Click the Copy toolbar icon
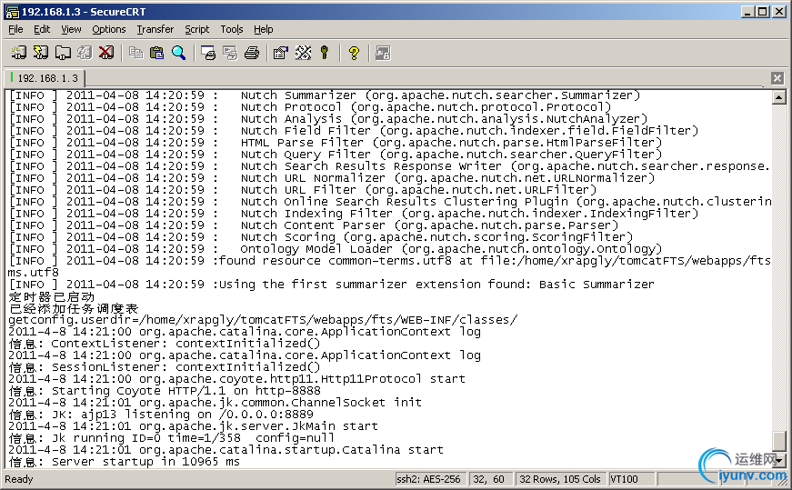This screenshot has height=490, width=792. 135,53
